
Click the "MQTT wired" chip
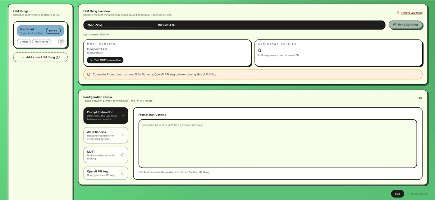[42, 42]
